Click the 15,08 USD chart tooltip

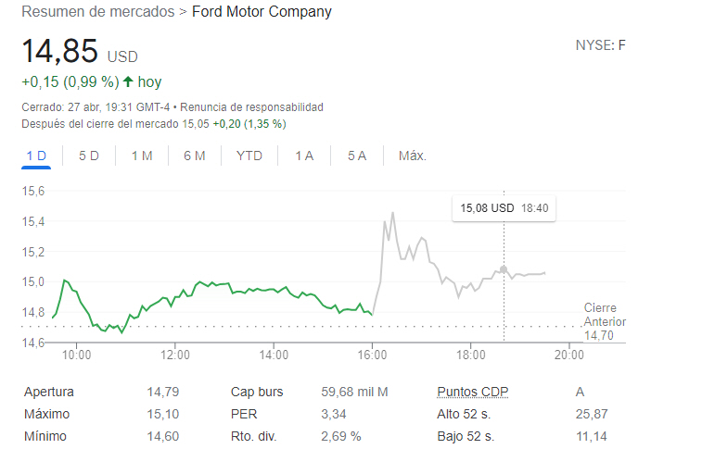tap(504, 208)
